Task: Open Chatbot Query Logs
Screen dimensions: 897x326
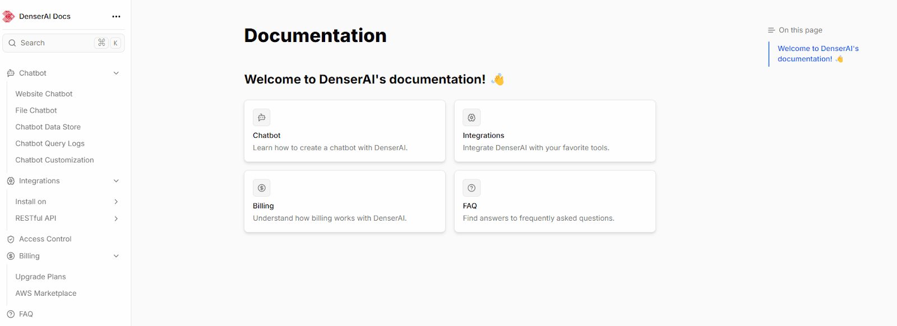Action: coord(50,143)
